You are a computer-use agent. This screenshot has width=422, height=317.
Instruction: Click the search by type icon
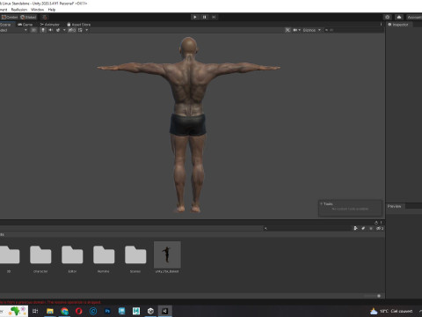(355, 228)
